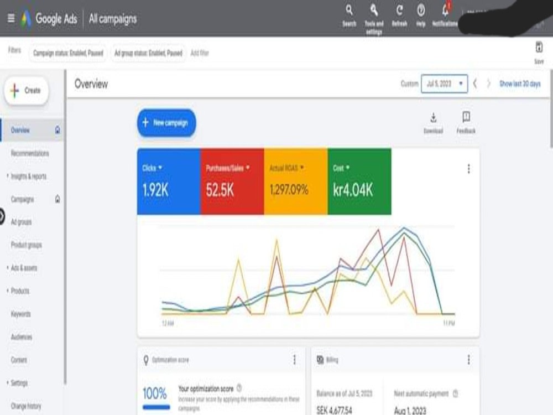This screenshot has width=553, height=415.
Task: Open Product groups in the sidebar
Action: point(27,245)
